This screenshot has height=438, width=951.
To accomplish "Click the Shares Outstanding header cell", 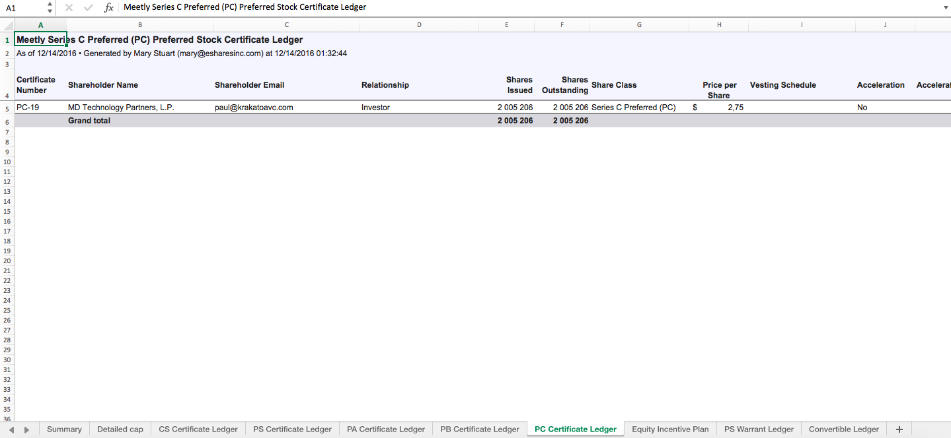I will (x=562, y=85).
